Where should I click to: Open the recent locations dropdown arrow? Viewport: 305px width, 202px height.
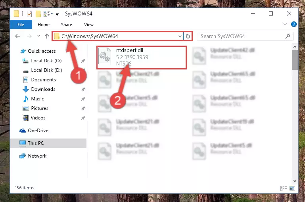point(38,36)
